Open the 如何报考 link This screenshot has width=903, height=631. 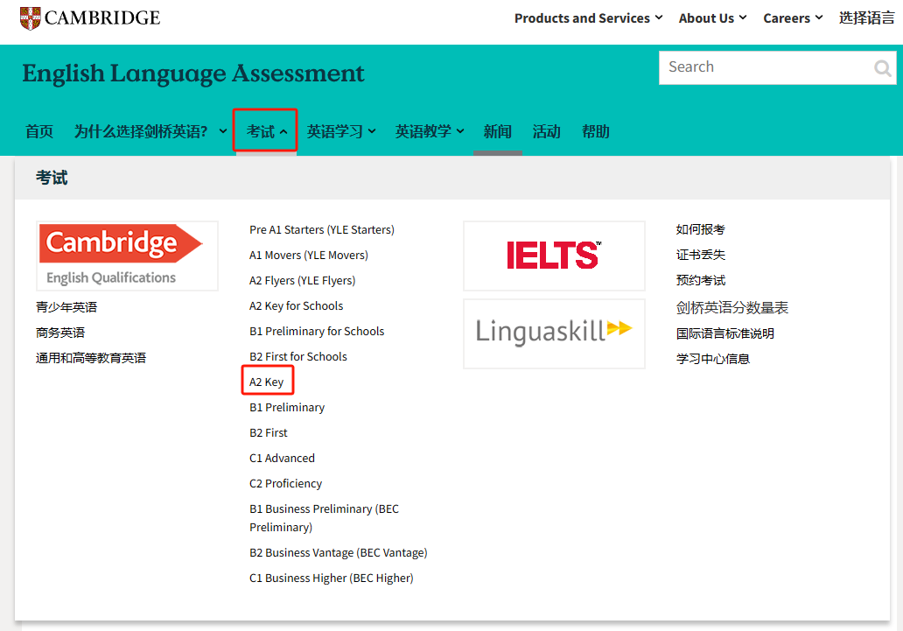700,229
